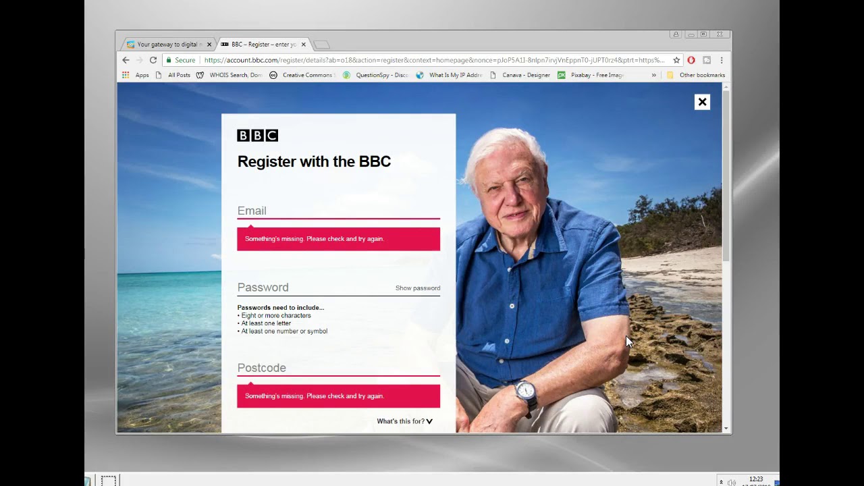Expand the 'What's this for?' explanation
The image size is (864, 486).
[x=404, y=421]
